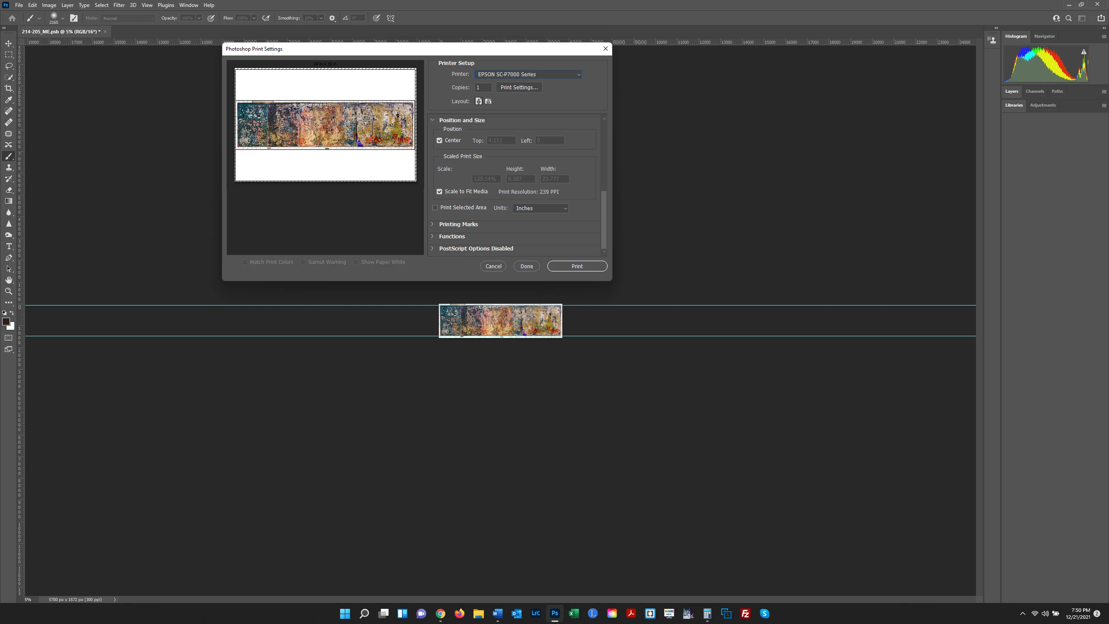This screenshot has width=1109, height=624.
Task: Select the Hand tool
Action: click(x=9, y=280)
